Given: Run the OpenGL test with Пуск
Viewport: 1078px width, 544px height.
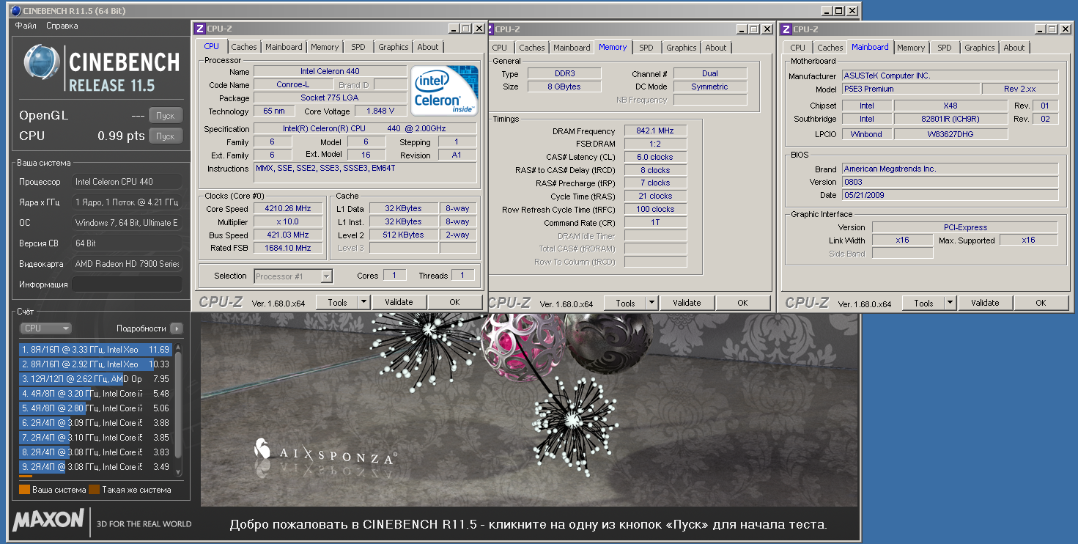Looking at the screenshot, I should 166,116.
